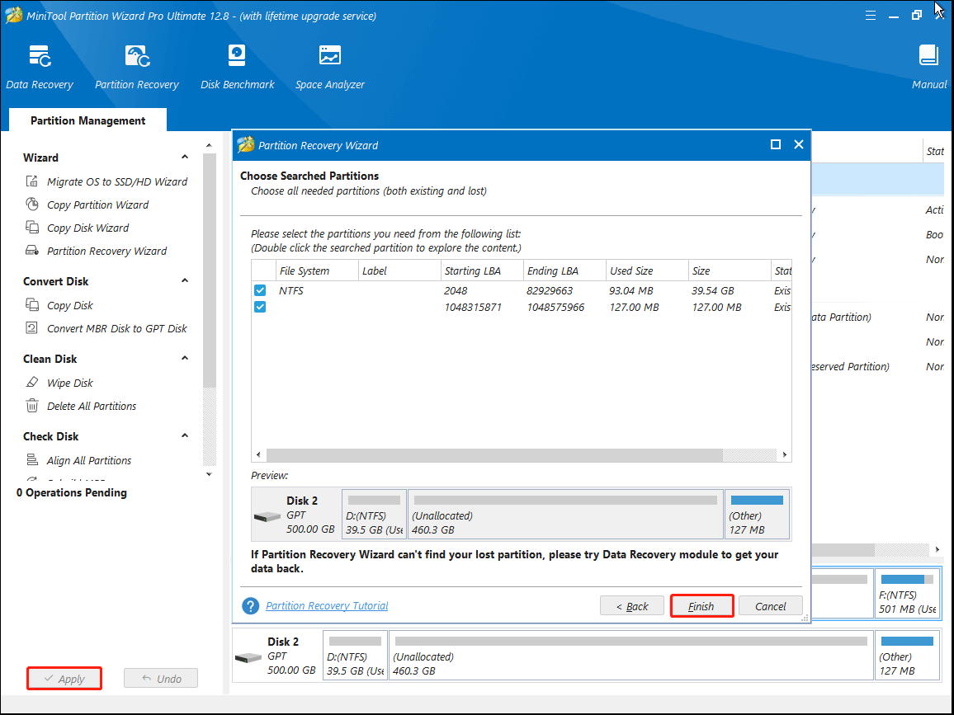954x715 pixels.
Task: Click the File System column header
Action: [x=317, y=270]
